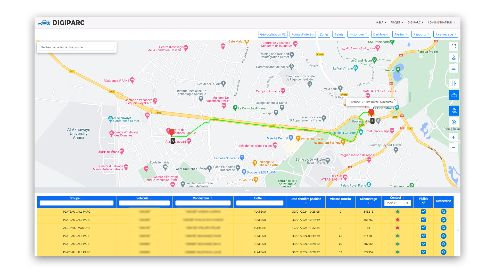The image size is (495, 278).
Task: Click the Hôtel Perce Neige map pin
Action: pyautogui.click(x=392, y=131)
